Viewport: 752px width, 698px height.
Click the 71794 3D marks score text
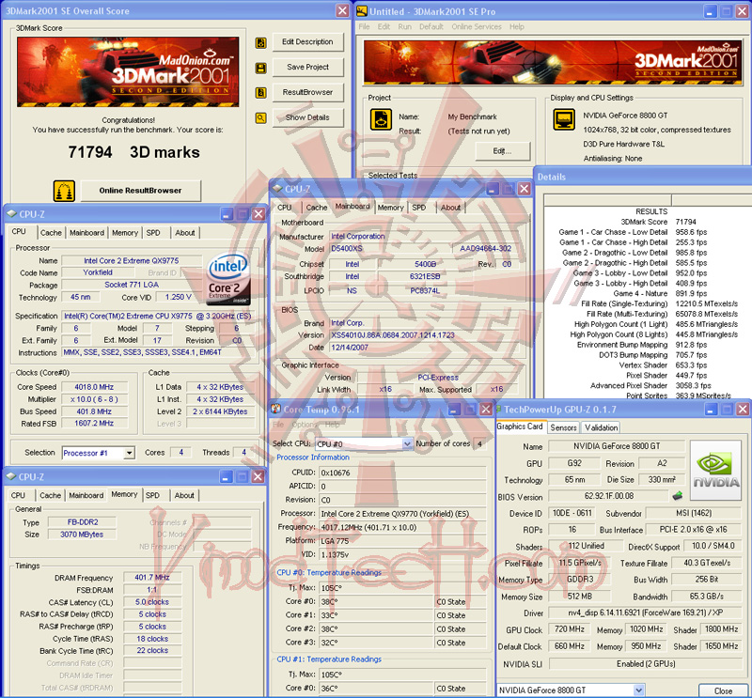[133, 152]
